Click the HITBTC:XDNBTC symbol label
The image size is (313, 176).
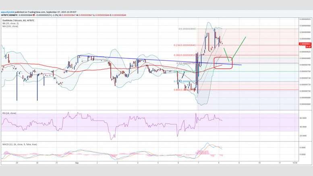click(9, 15)
